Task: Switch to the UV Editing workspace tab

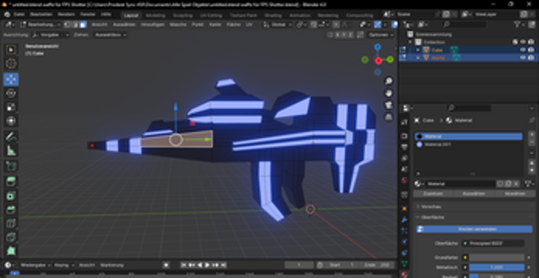Action: coord(211,15)
